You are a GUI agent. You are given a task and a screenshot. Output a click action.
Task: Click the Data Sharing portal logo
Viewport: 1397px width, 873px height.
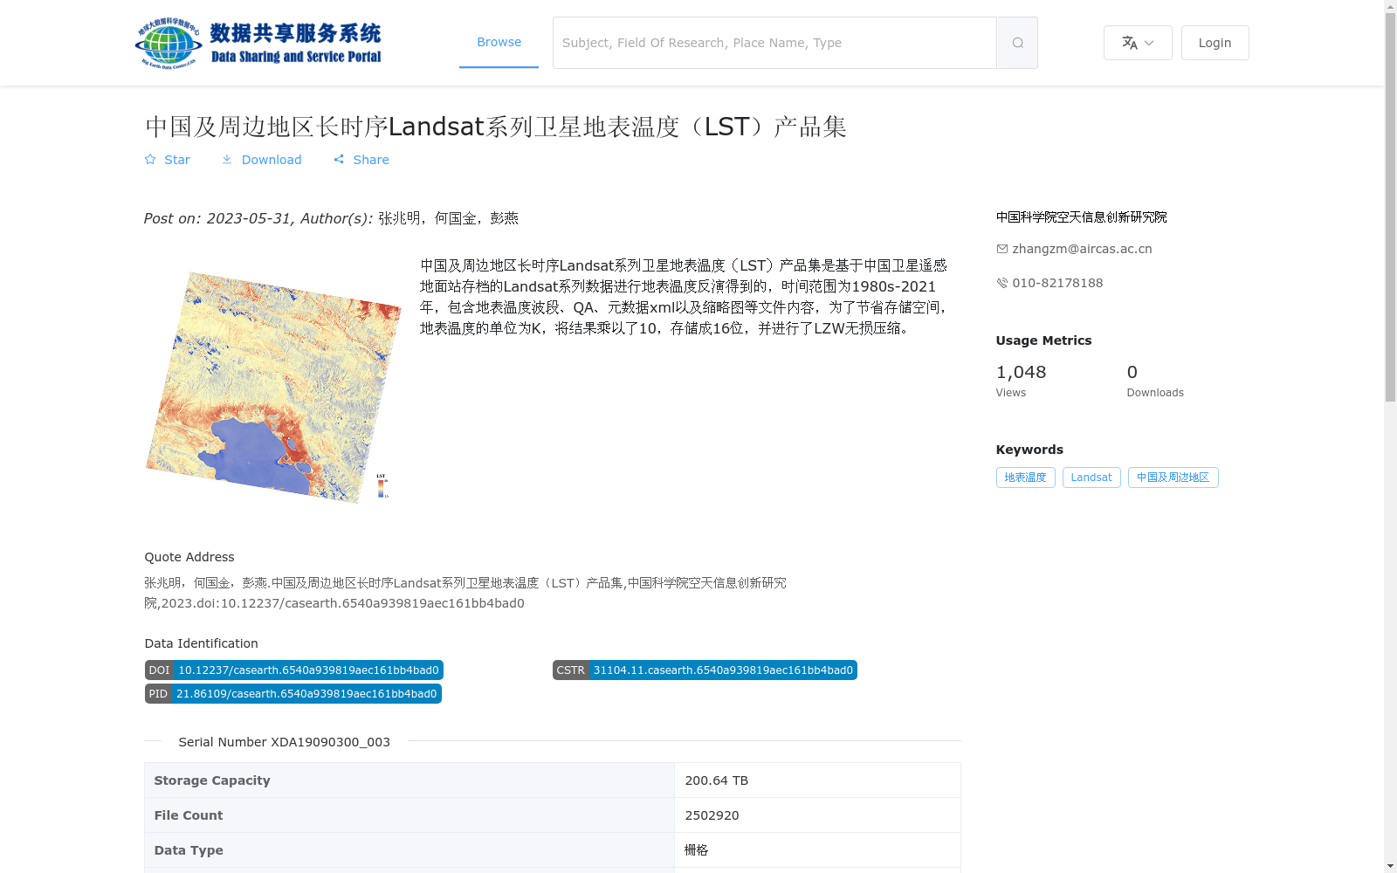258,42
